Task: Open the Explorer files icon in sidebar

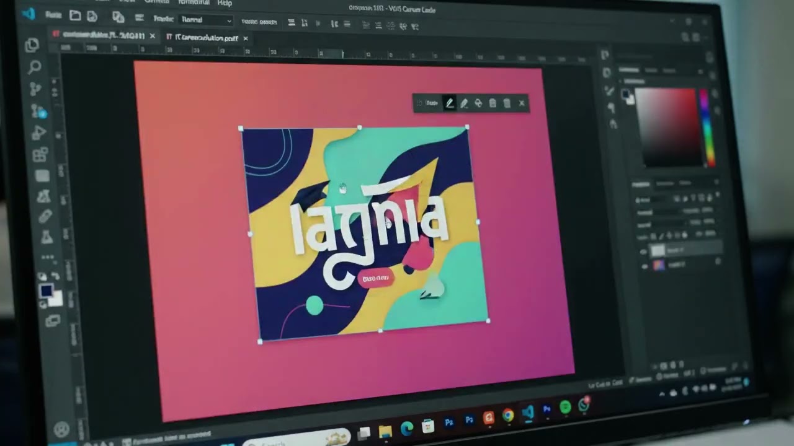Action: pos(32,45)
